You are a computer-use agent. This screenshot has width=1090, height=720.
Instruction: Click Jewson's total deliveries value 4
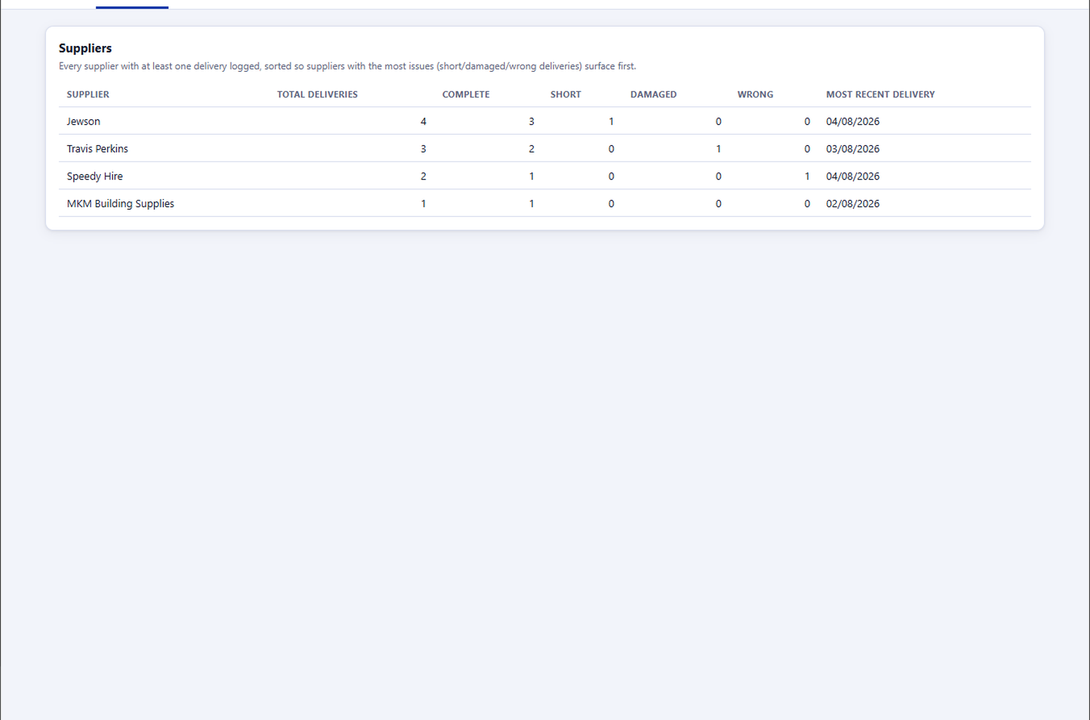423,122
